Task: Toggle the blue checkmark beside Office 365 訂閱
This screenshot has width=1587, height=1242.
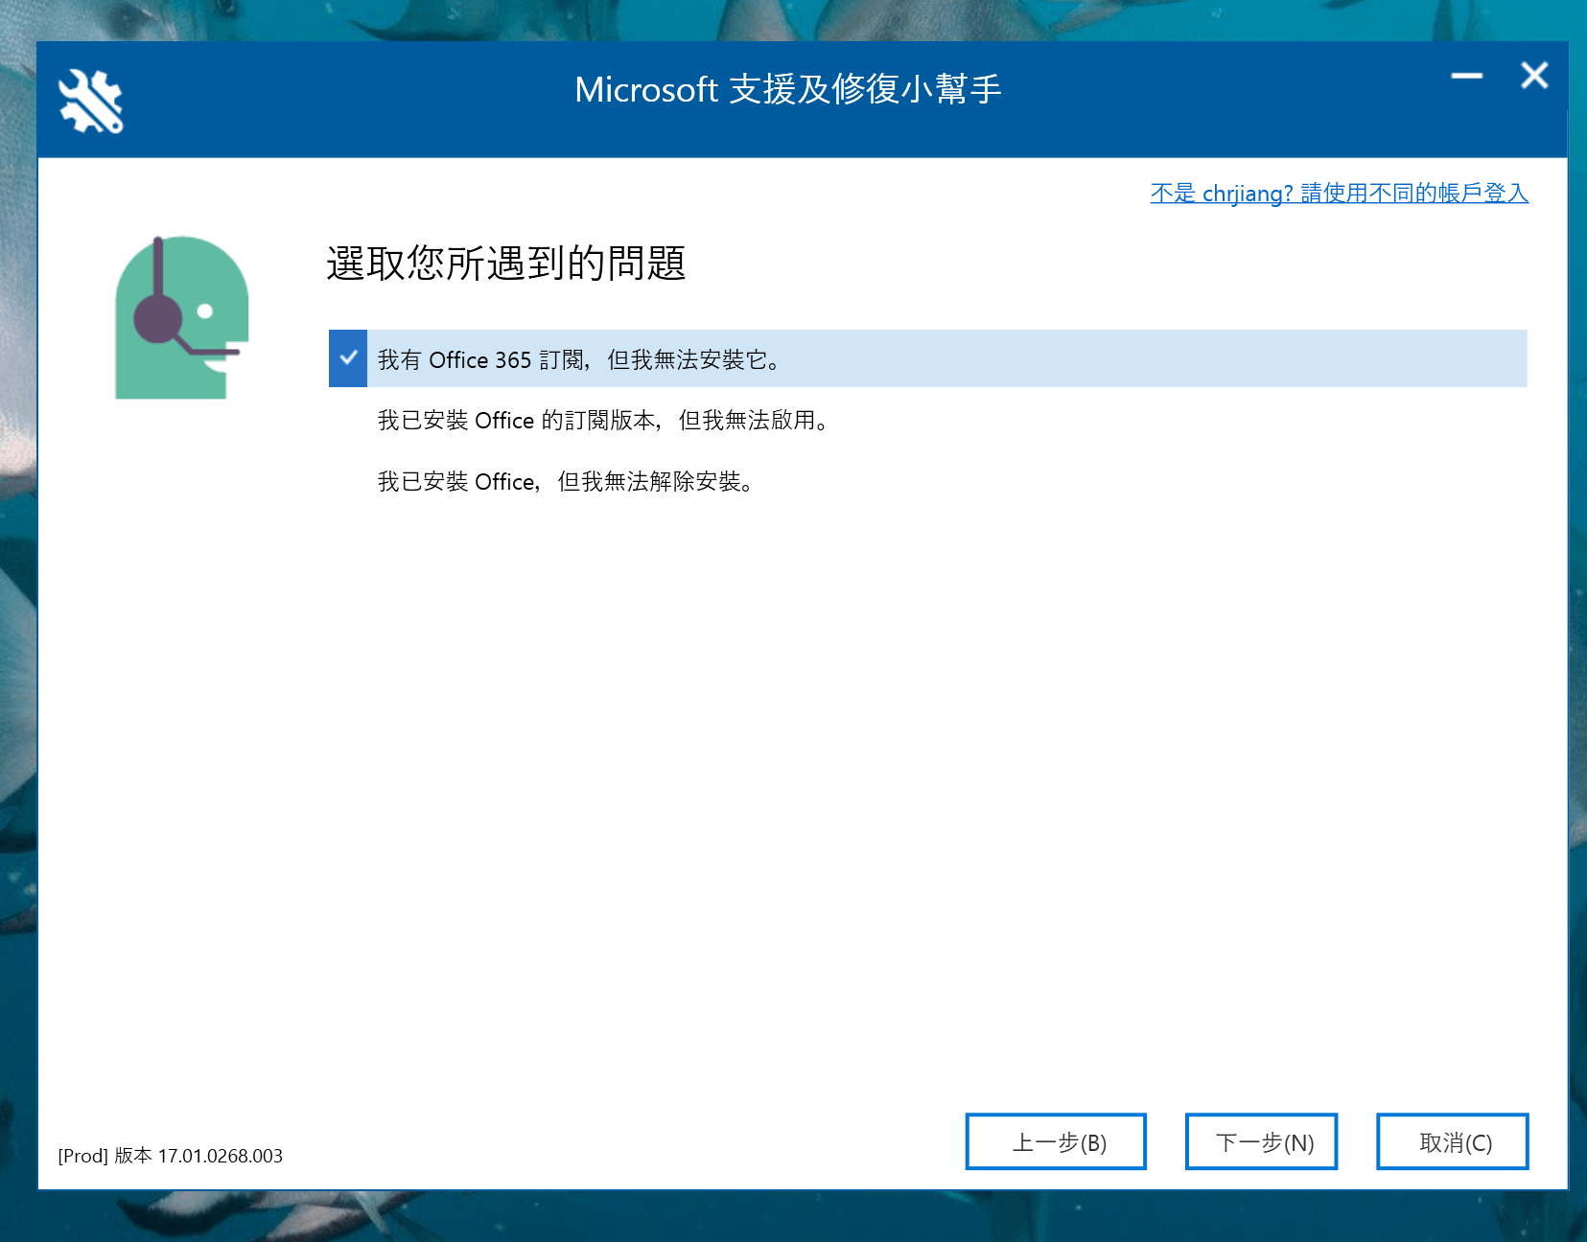Action: click(348, 358)
